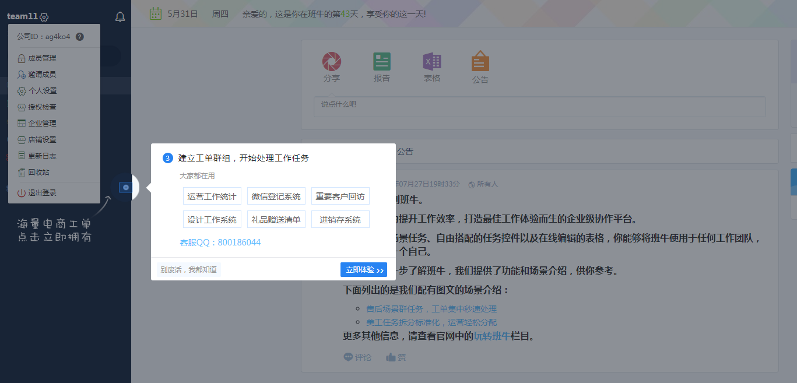Dismiss the guide with 别废话，我都知道
The height and width of the screenshot is (383, 797).
click(189, 270)
